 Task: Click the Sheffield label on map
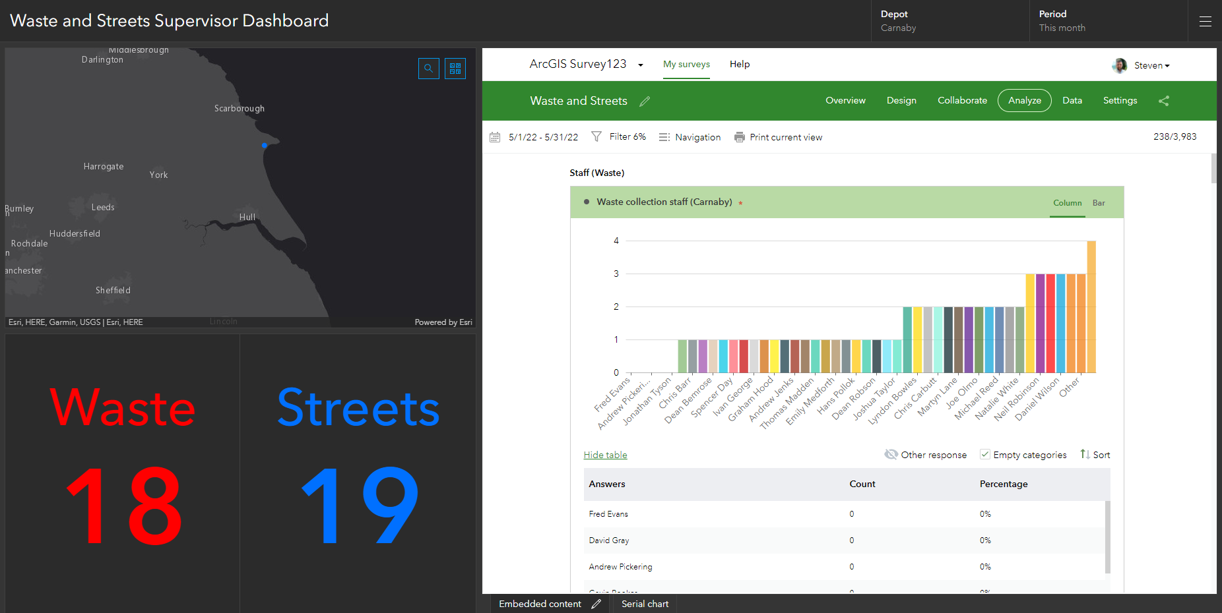tap(113, 291)
